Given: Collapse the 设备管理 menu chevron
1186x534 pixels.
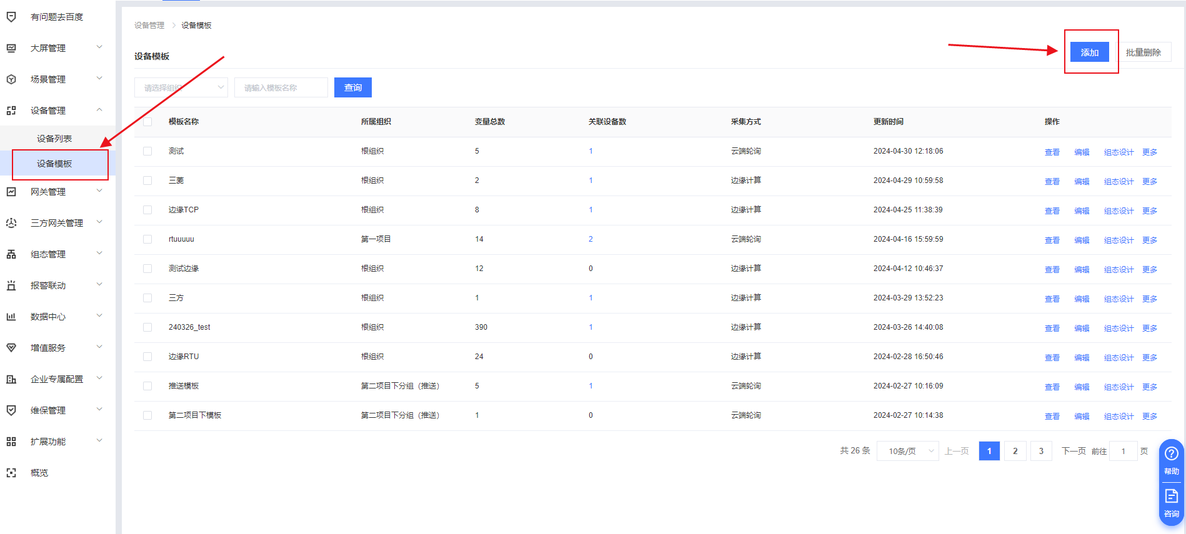Looking at the screenshot, I should (x=99, y=110).
